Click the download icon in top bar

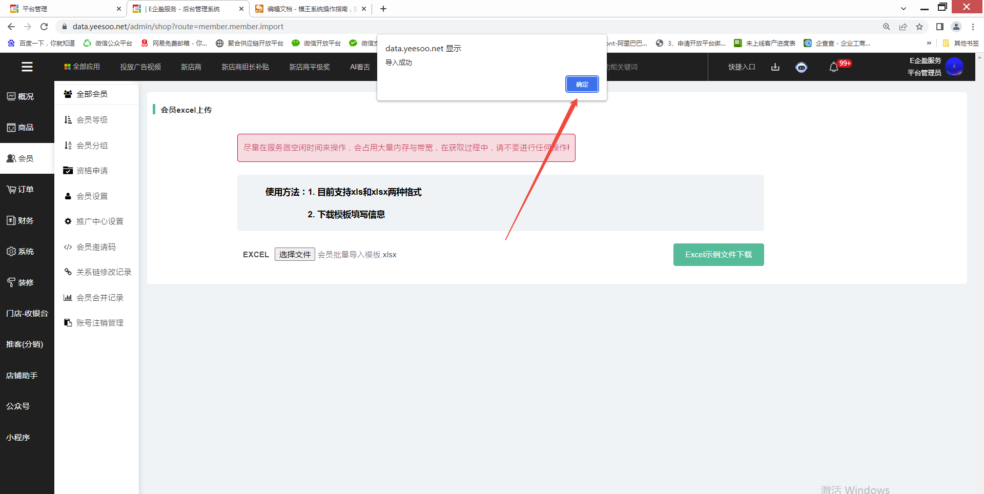tap(775, 67)
